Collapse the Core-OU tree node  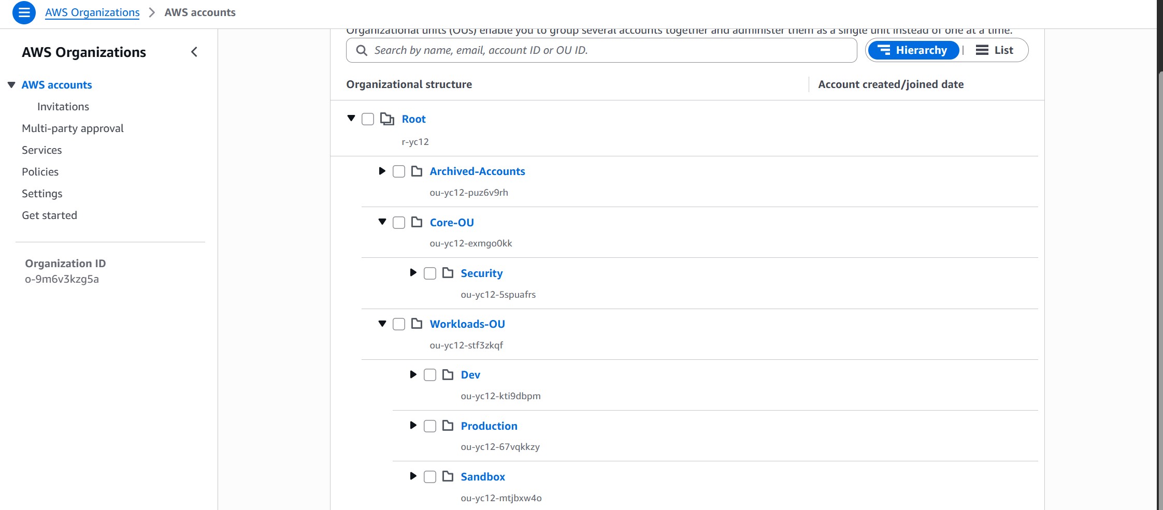point(382,222)
